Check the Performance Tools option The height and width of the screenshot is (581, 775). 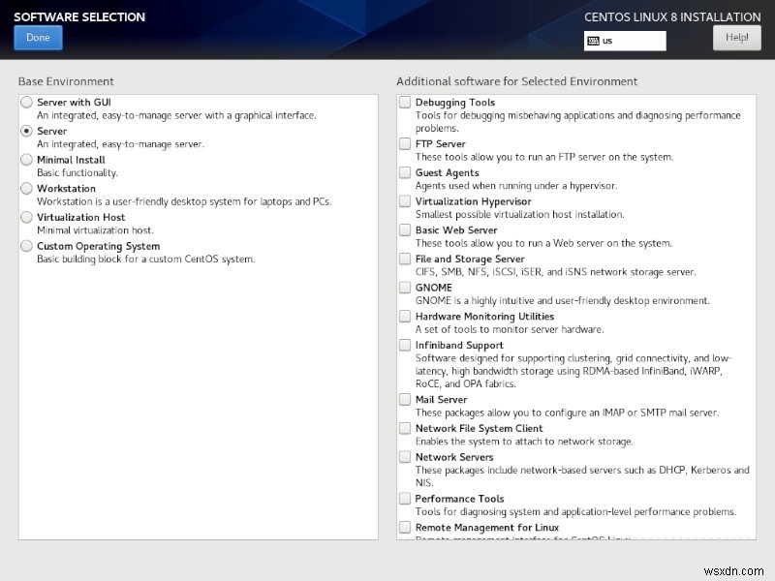click(405, 499)
